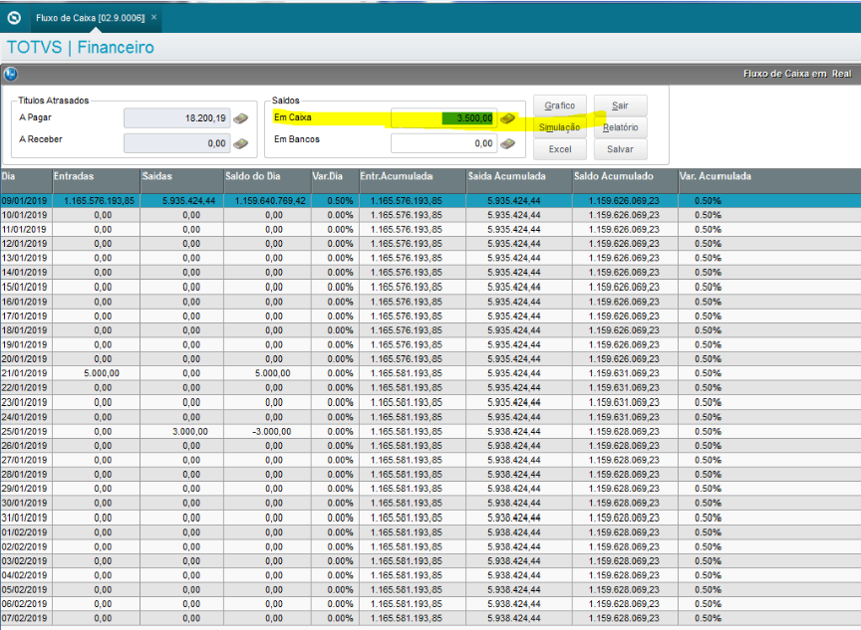The height and width of the screenshot is (630, 861).
Task: Click the Dia column header
Action: tap(26, 181)
